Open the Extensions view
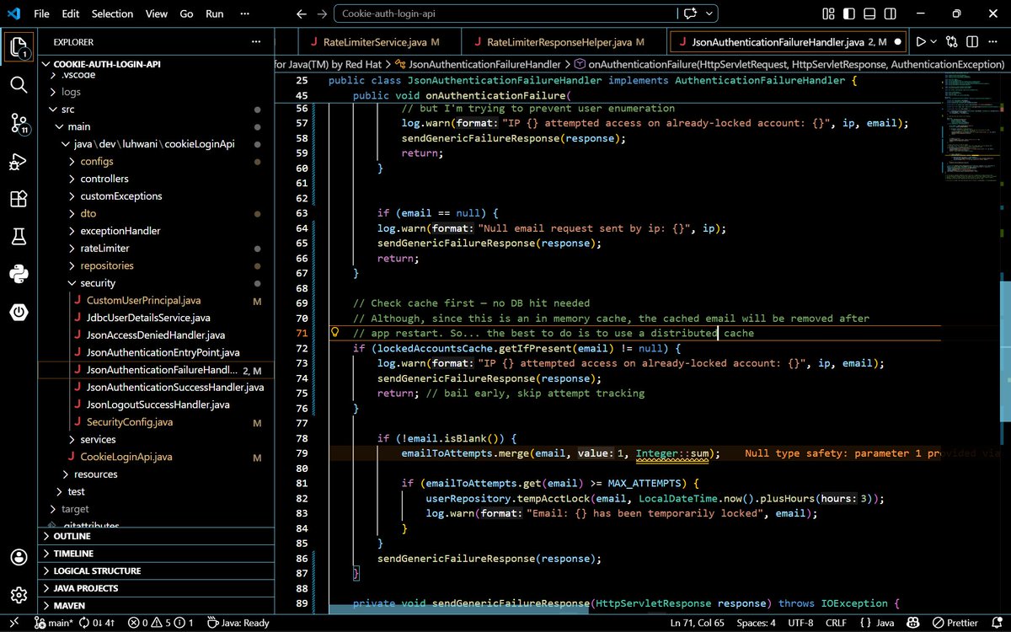 (19, 199)
